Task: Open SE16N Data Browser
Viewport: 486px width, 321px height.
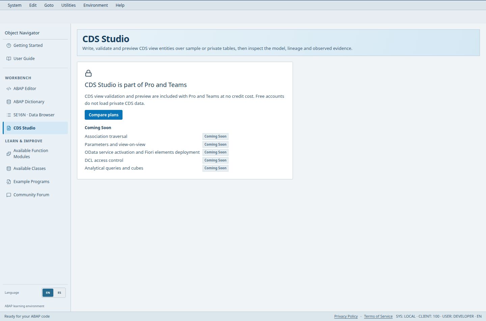Action: pyautogui.click(x=35, y=115)
